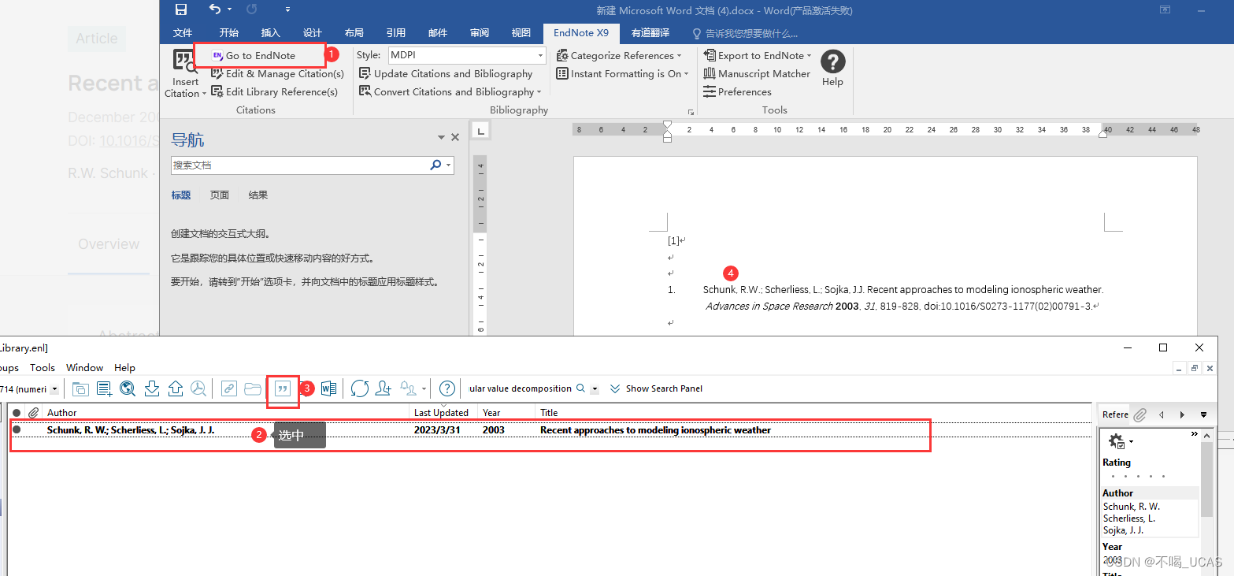Open 导航 pane options arrow

[442, 137]
